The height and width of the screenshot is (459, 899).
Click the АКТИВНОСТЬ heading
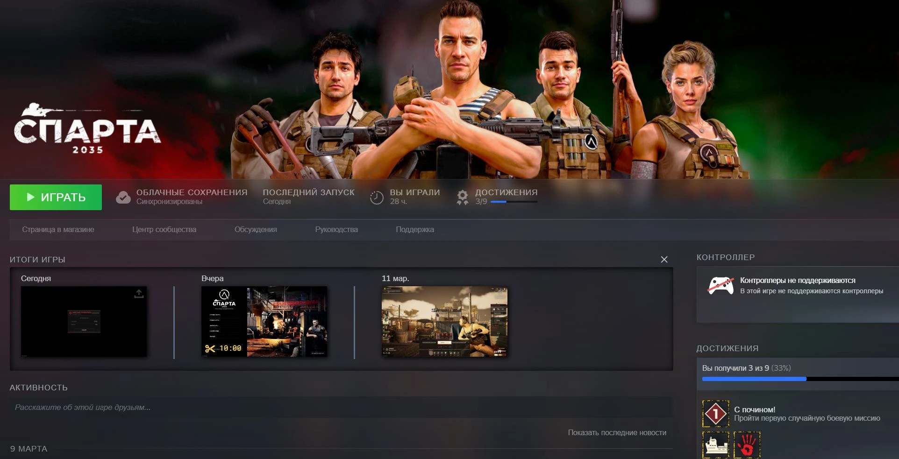pos(39,388)
